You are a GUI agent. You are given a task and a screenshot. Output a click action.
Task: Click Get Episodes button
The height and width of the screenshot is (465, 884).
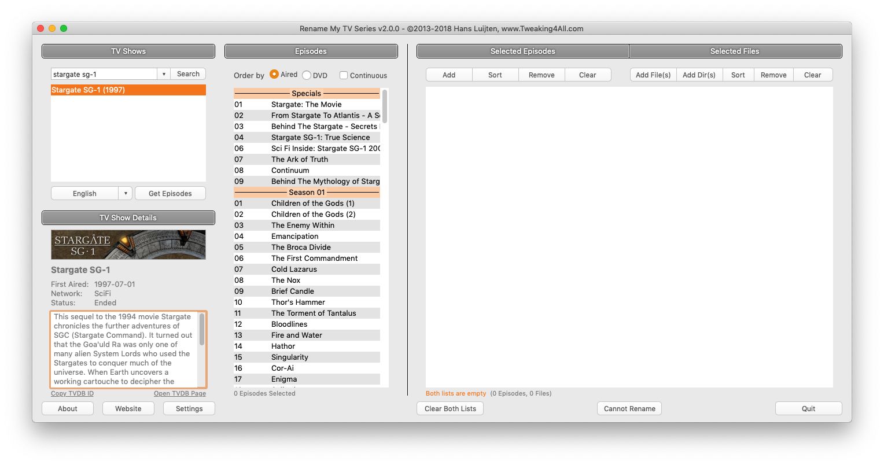(170, 194)
